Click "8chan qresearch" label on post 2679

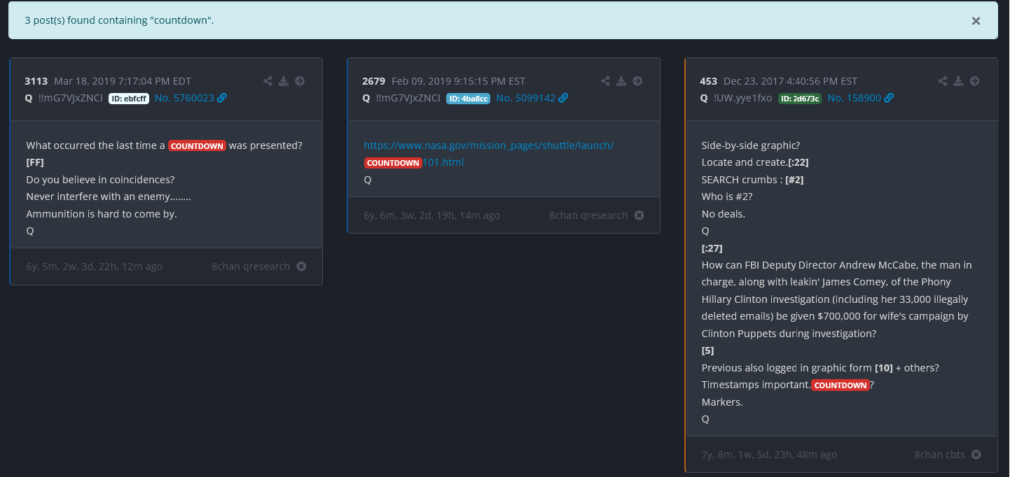(x=588, y=215)
